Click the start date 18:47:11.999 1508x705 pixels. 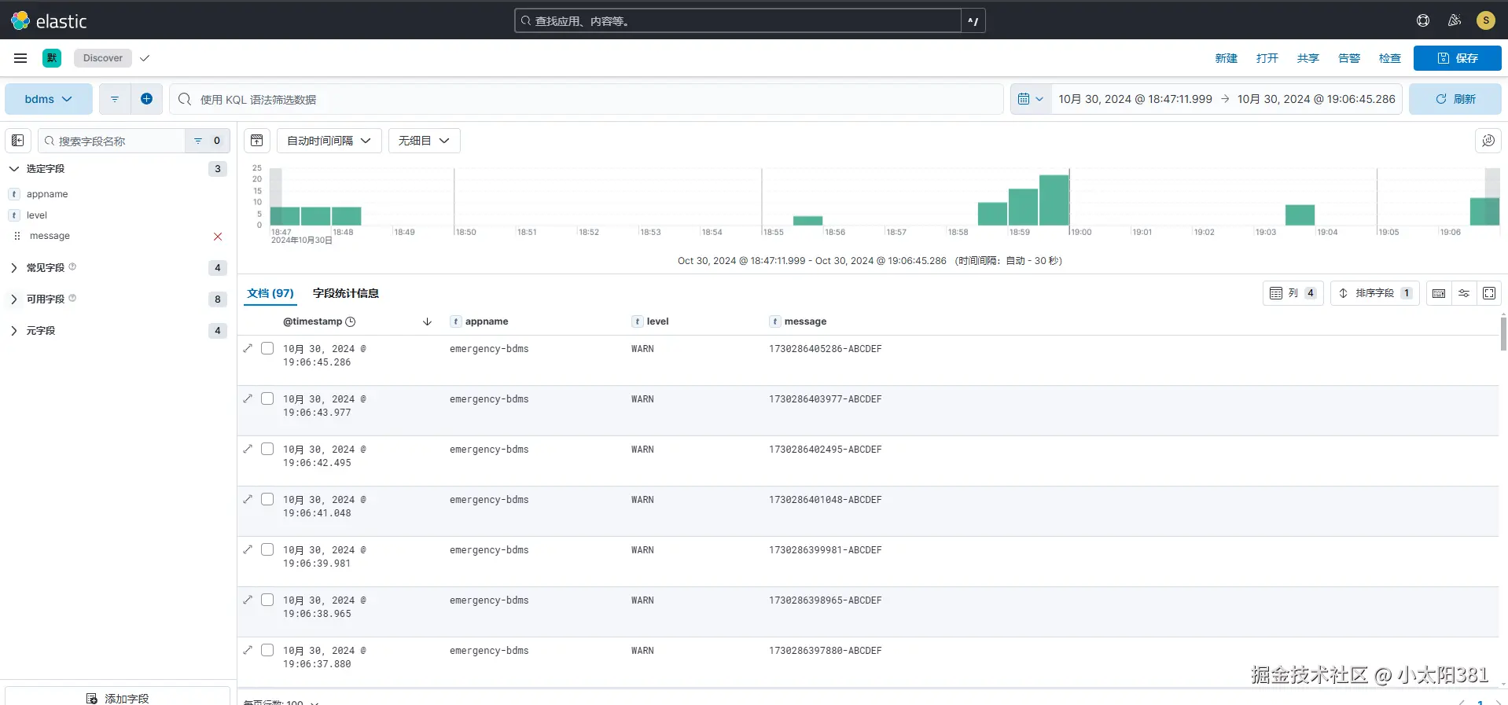1135,99
